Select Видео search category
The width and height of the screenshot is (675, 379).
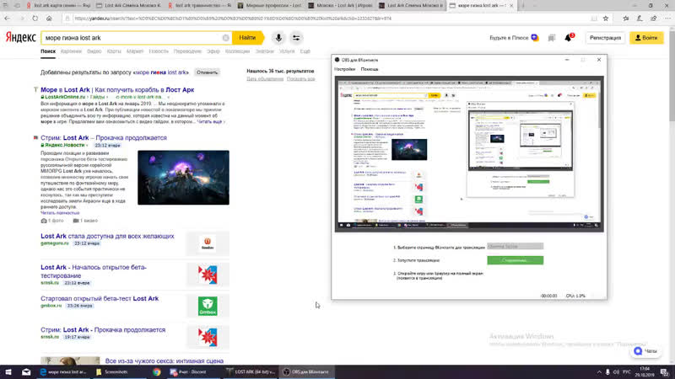[94, 51]
